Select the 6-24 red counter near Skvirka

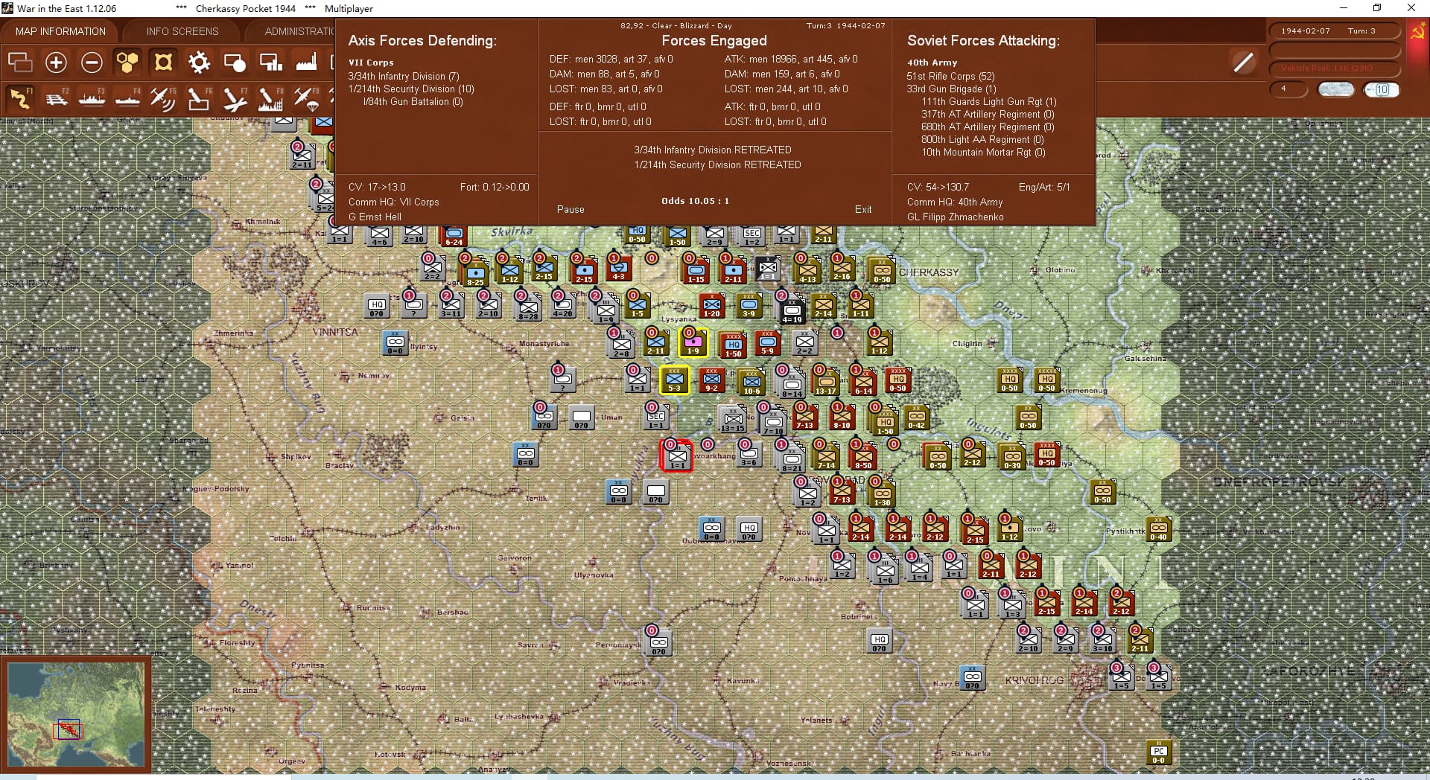tap(454, 235)
